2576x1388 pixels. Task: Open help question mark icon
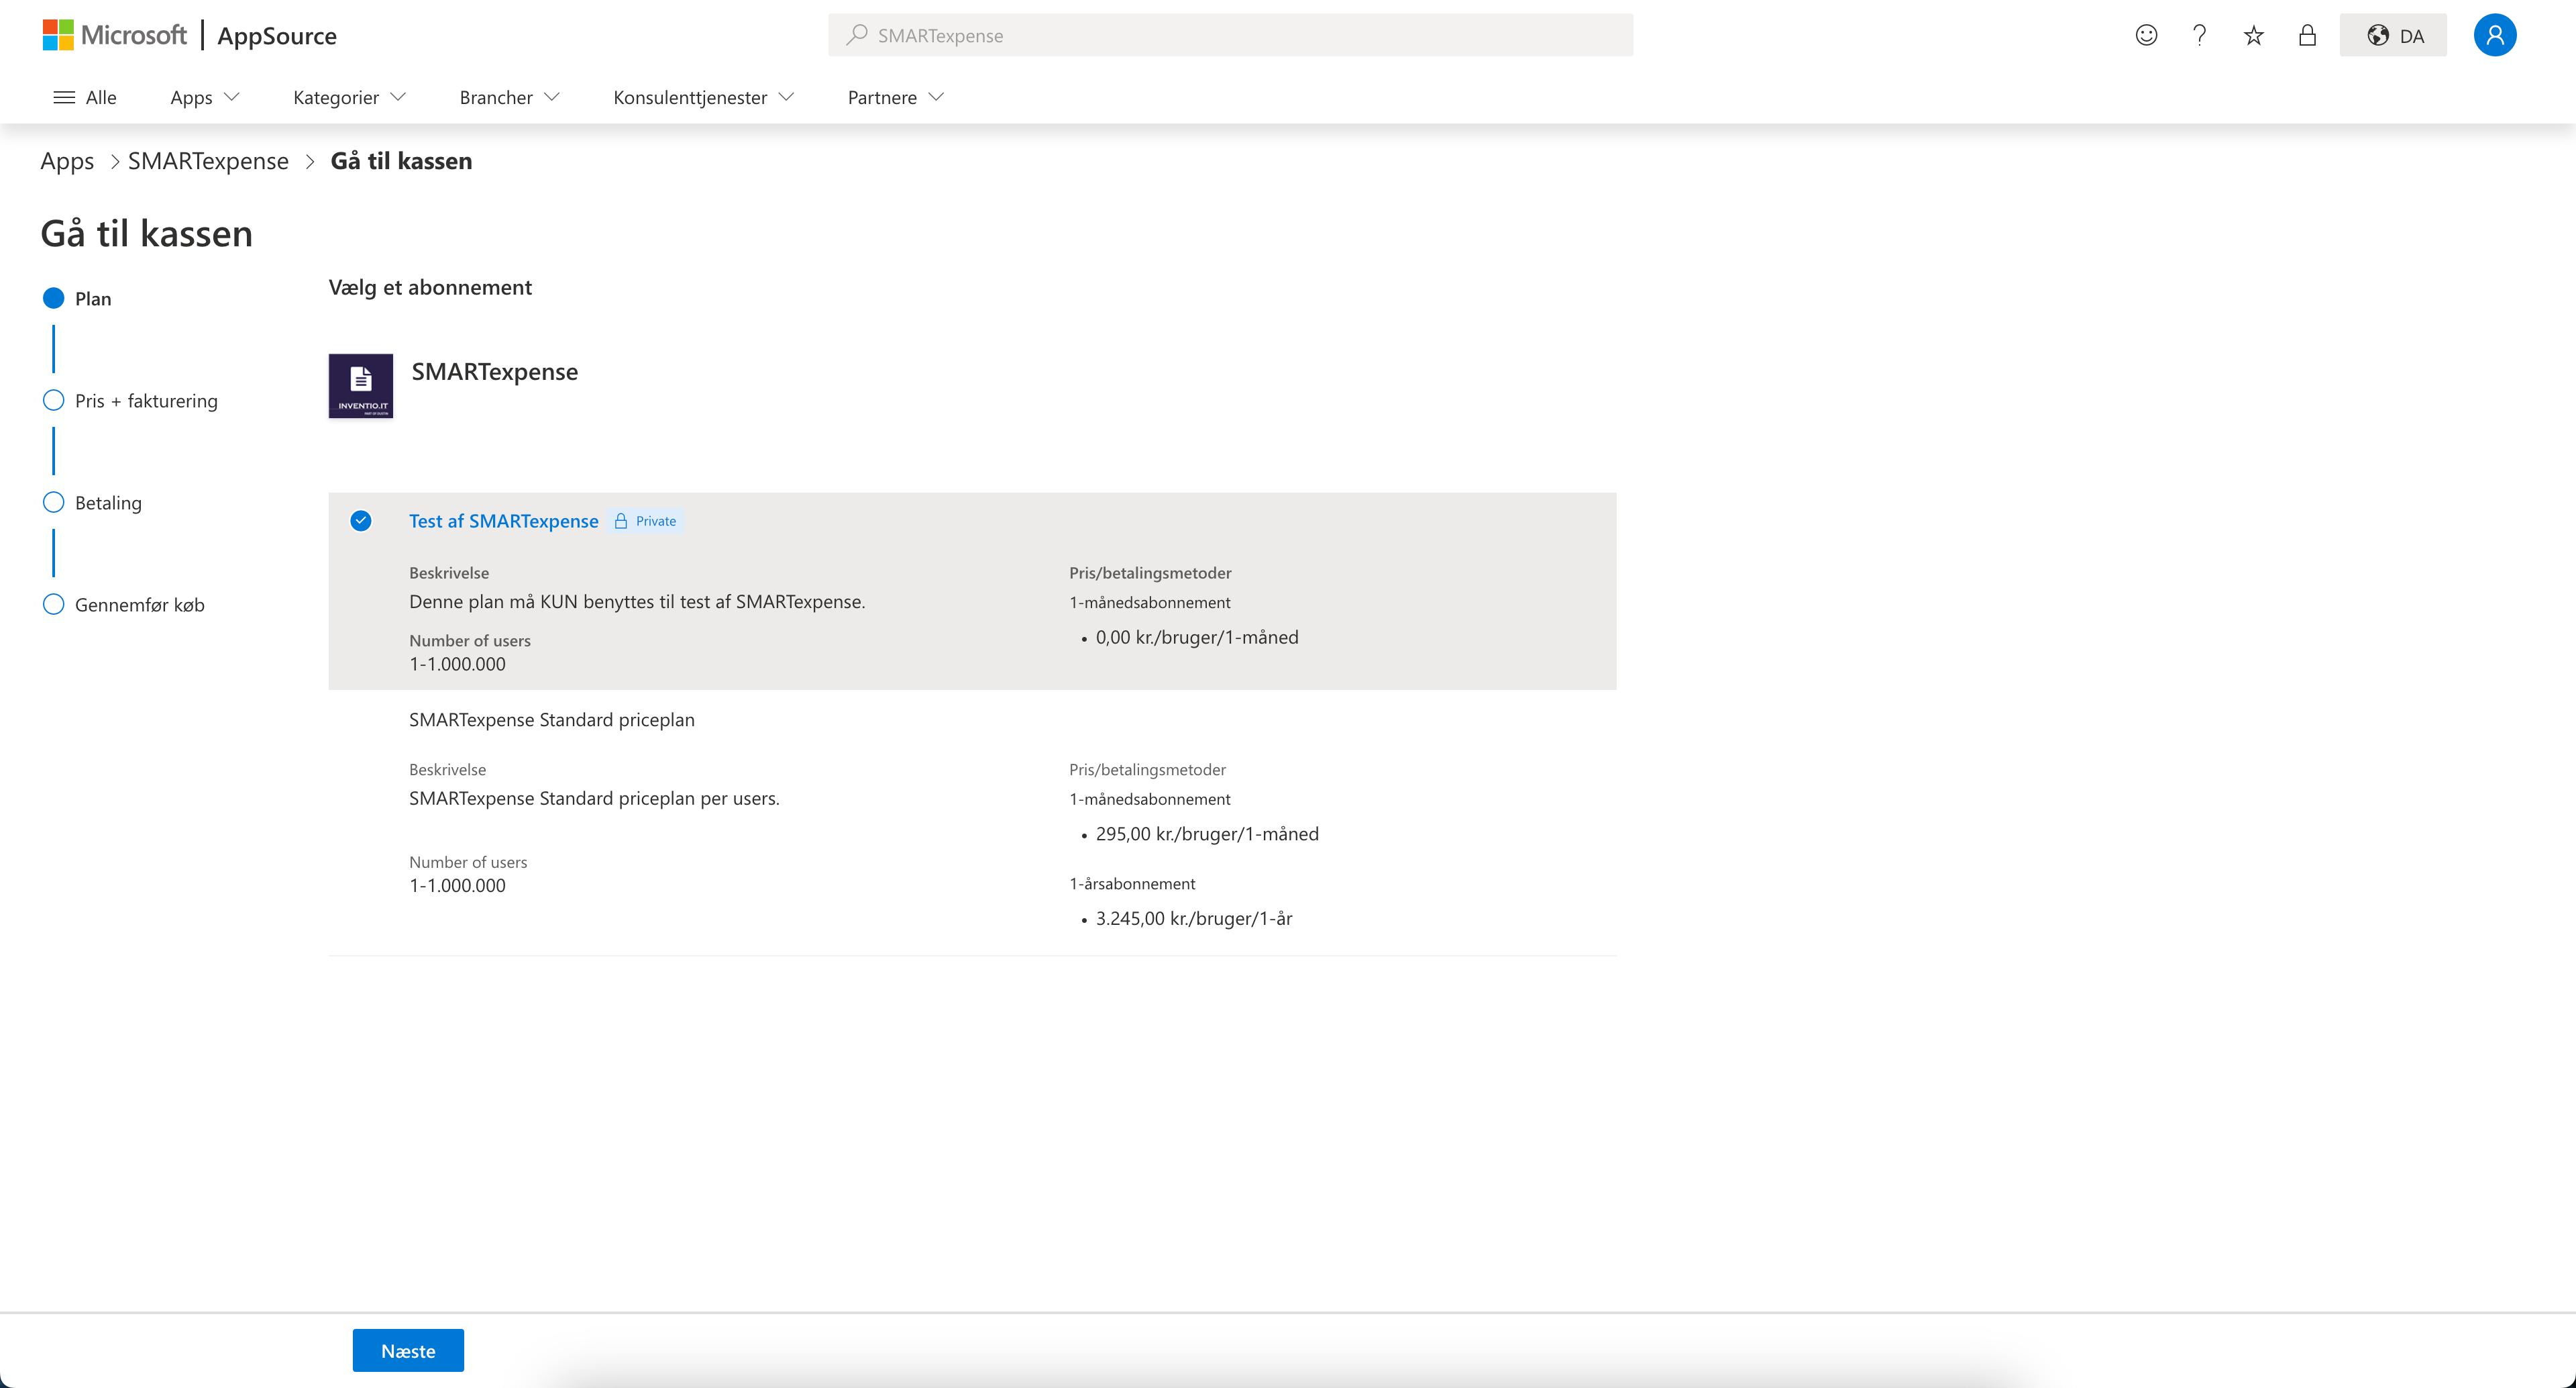tap(2199, 35)
